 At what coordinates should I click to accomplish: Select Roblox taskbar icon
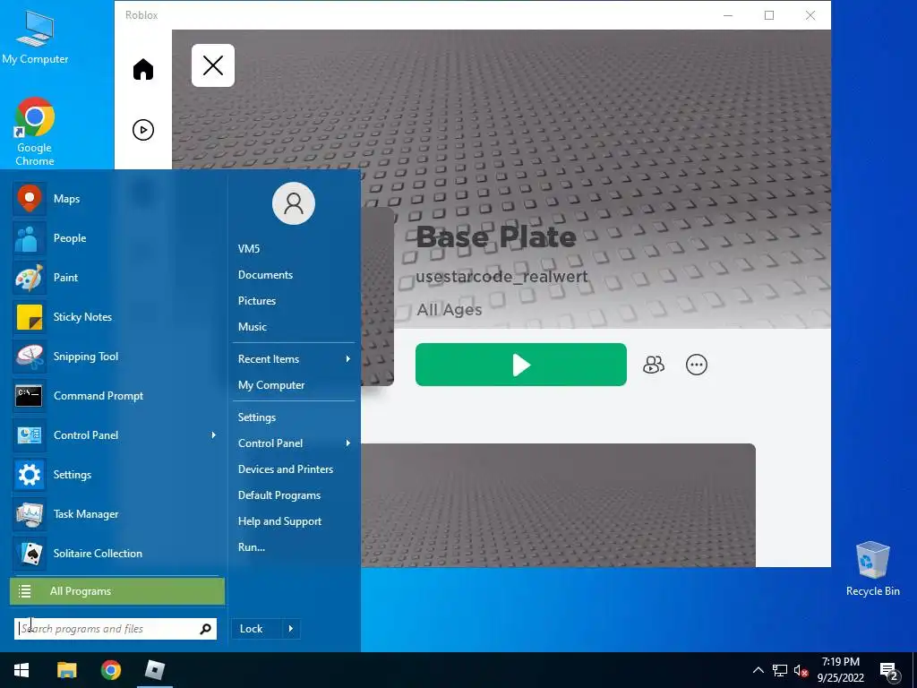(x=155, y=670)
